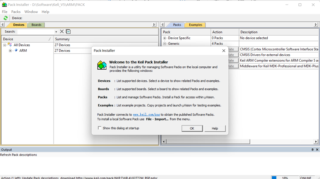Expand the Device Specific packs node

click(165, 38)
